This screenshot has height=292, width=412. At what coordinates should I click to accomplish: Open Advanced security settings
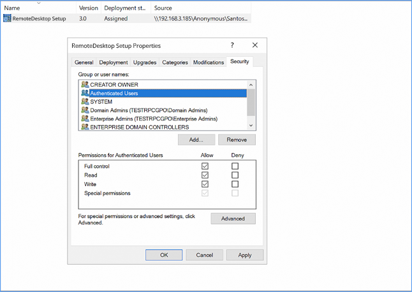click(233, 219)
